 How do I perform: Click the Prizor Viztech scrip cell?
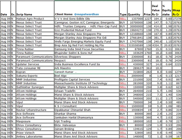(35, 133)
